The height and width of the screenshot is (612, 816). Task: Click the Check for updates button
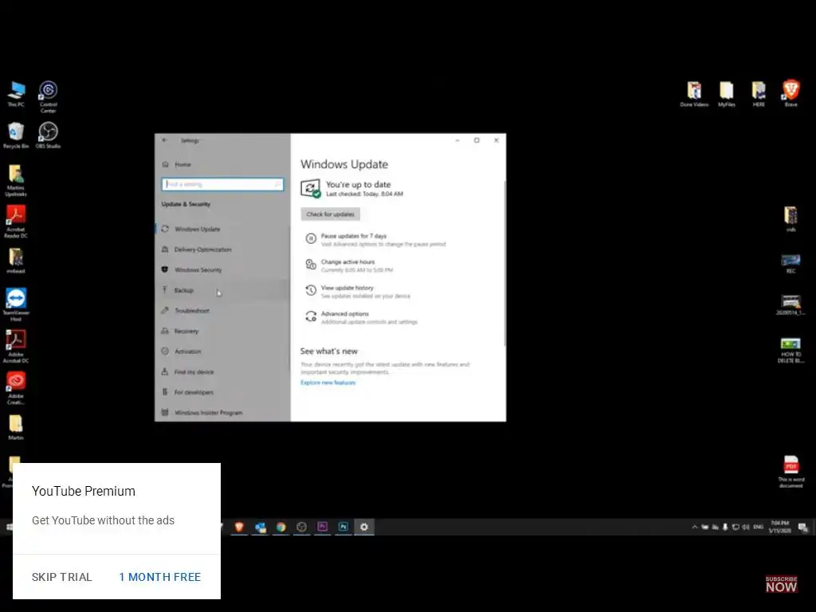point(330,214)
